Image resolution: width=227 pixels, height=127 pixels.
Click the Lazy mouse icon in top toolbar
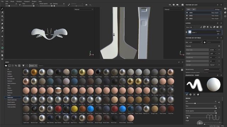click(x=69, y=5)
